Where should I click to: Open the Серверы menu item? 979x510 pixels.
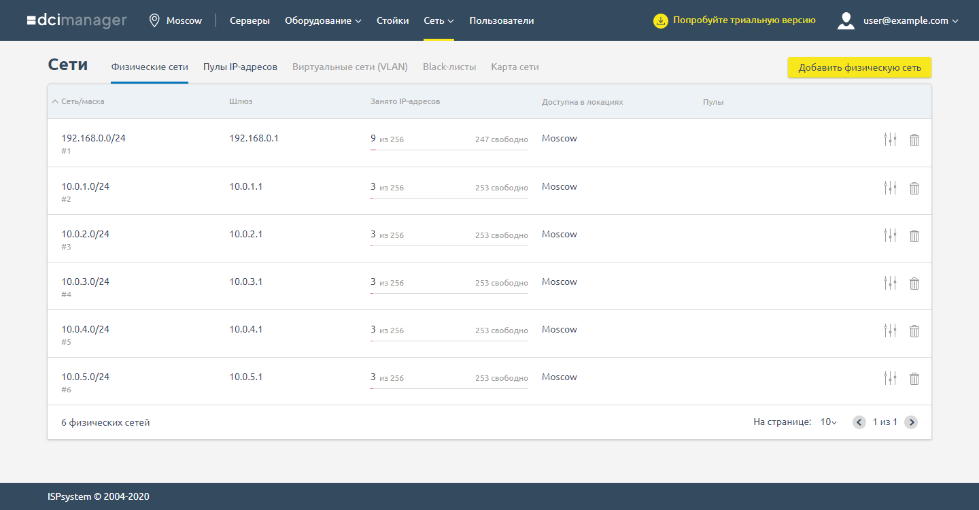pos(250,20)
